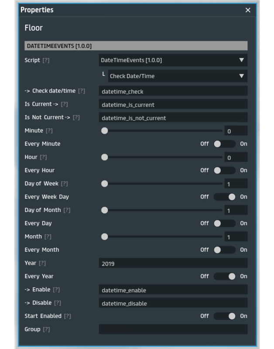This screenshot has height=349, width=274.
Task: Open the DateTimeEvents script dropdown
Action: click(173, 60)
